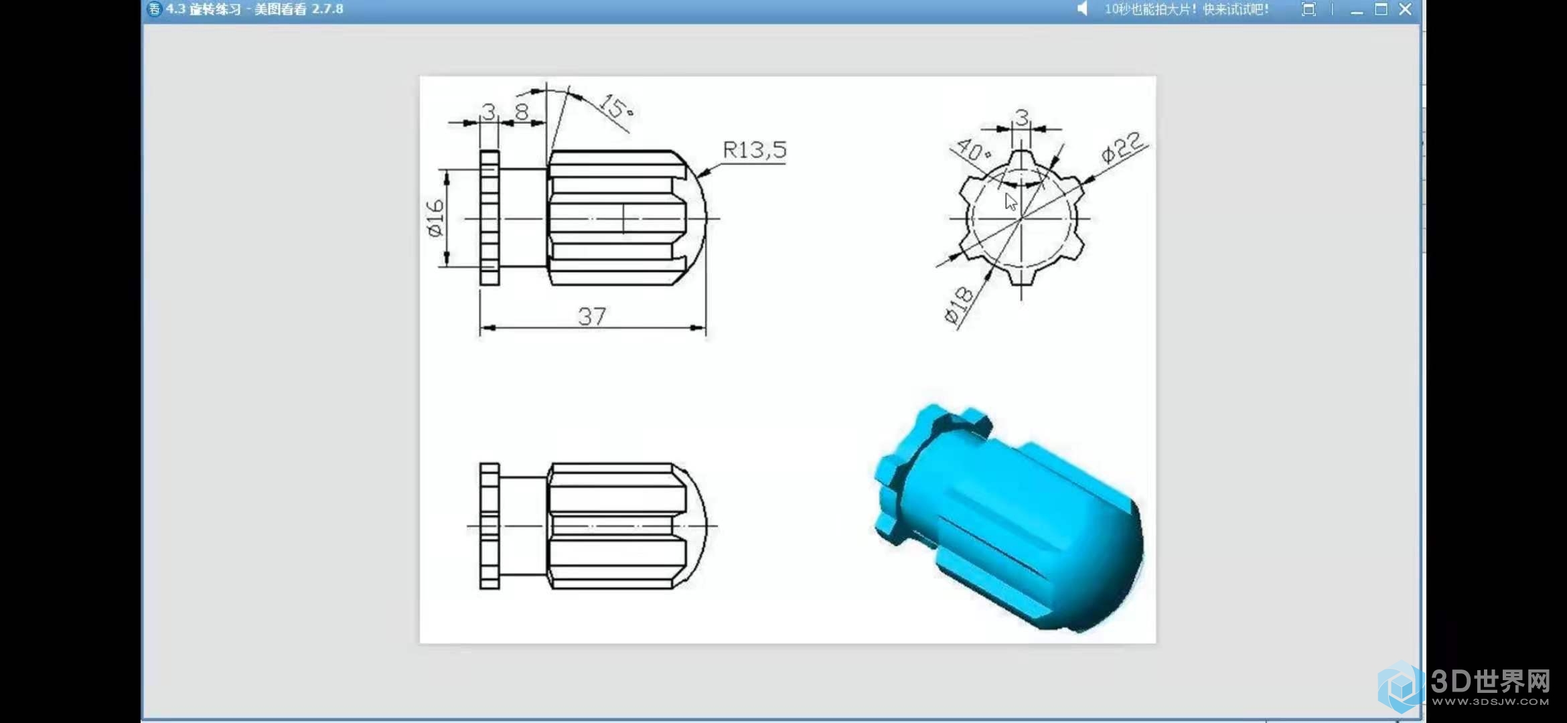Maximize the Meitu viewer window

1381,9
